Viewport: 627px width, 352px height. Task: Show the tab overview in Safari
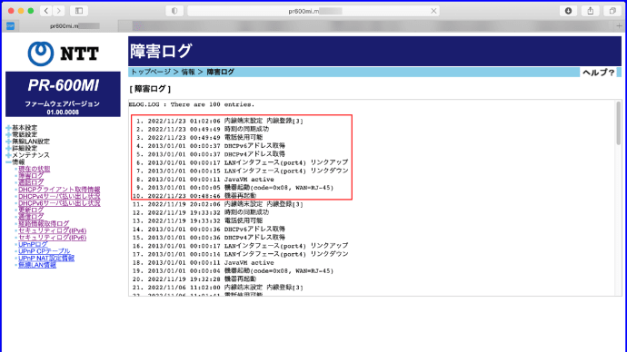(x=612, y=11)
